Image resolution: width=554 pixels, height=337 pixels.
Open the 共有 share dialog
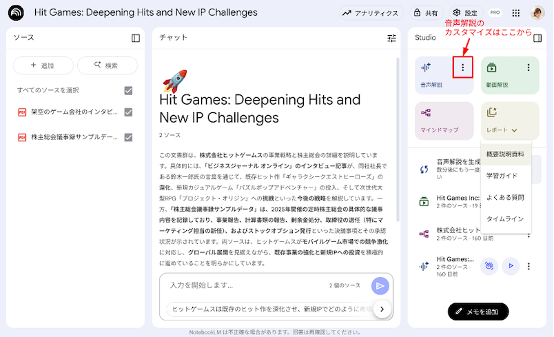[426, 13]
